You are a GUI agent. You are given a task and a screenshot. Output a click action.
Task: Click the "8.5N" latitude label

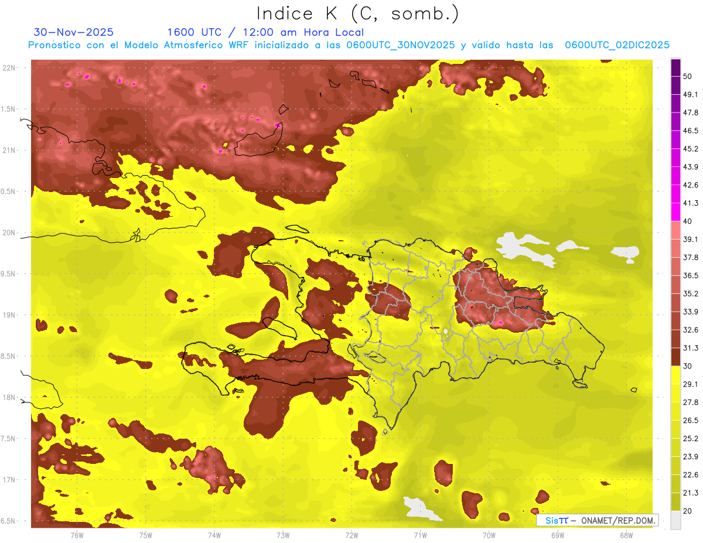(9, 356)
